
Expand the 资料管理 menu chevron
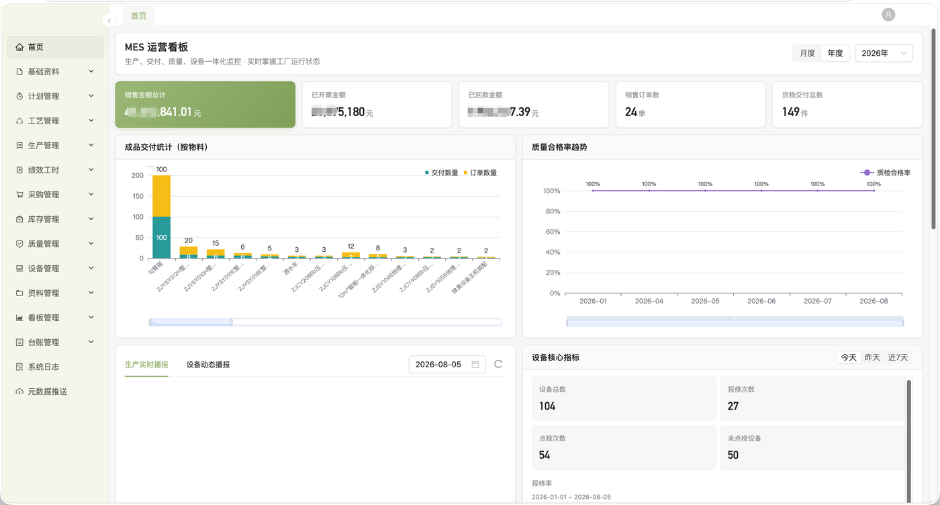click(91, 293)
